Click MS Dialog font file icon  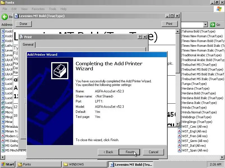3,141
